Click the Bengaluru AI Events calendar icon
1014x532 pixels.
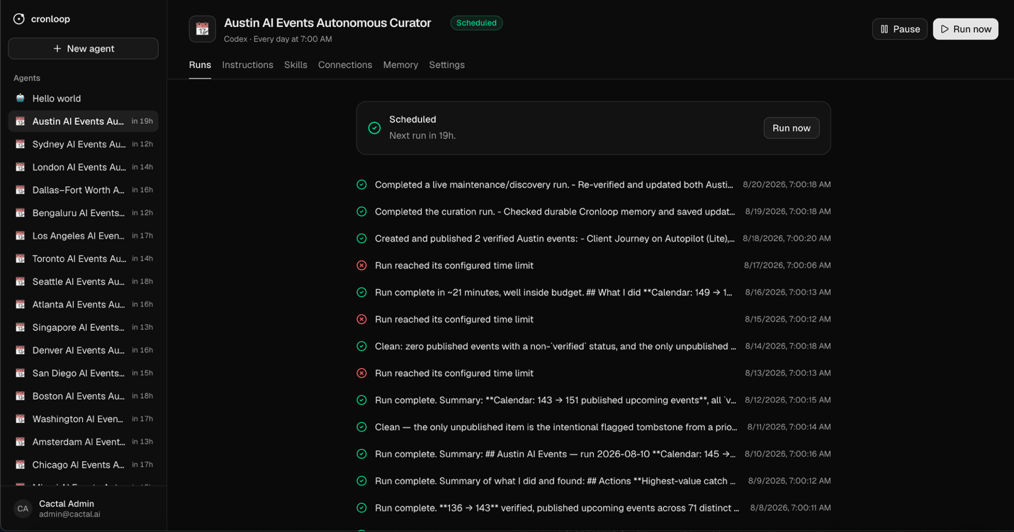coord(20,213)
